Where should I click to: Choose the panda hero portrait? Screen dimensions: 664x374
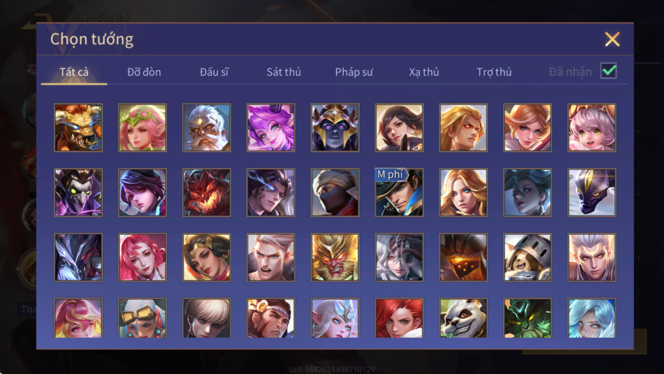point(463,318)
